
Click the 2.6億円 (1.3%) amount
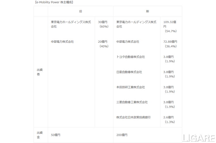click(169, 120)
